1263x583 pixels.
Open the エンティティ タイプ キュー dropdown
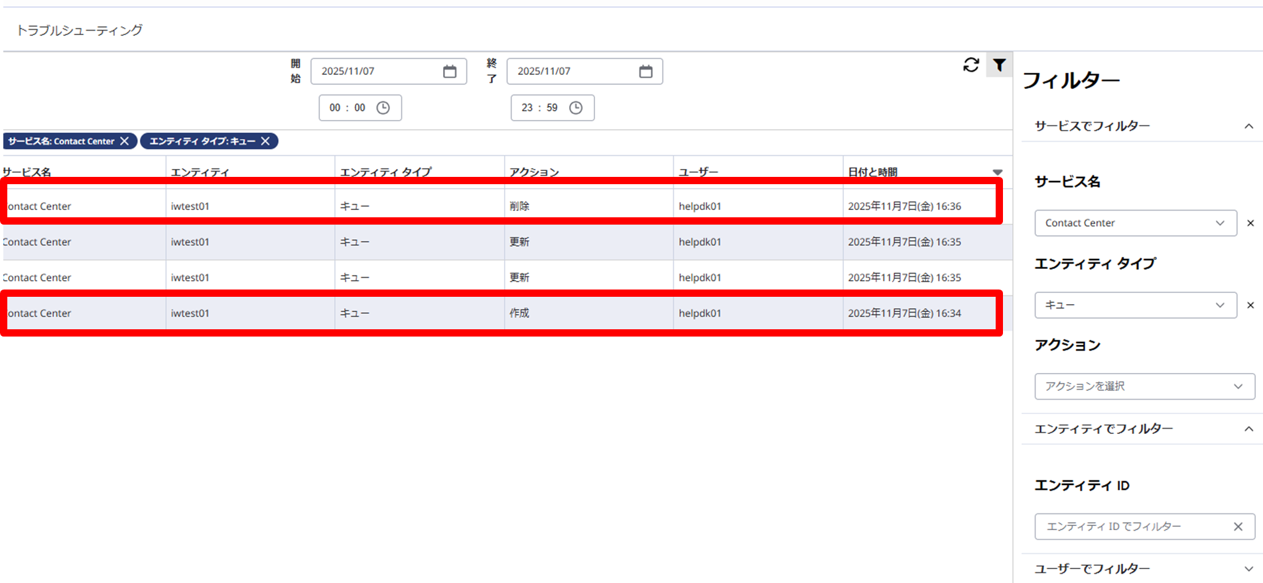(1135, 305)
